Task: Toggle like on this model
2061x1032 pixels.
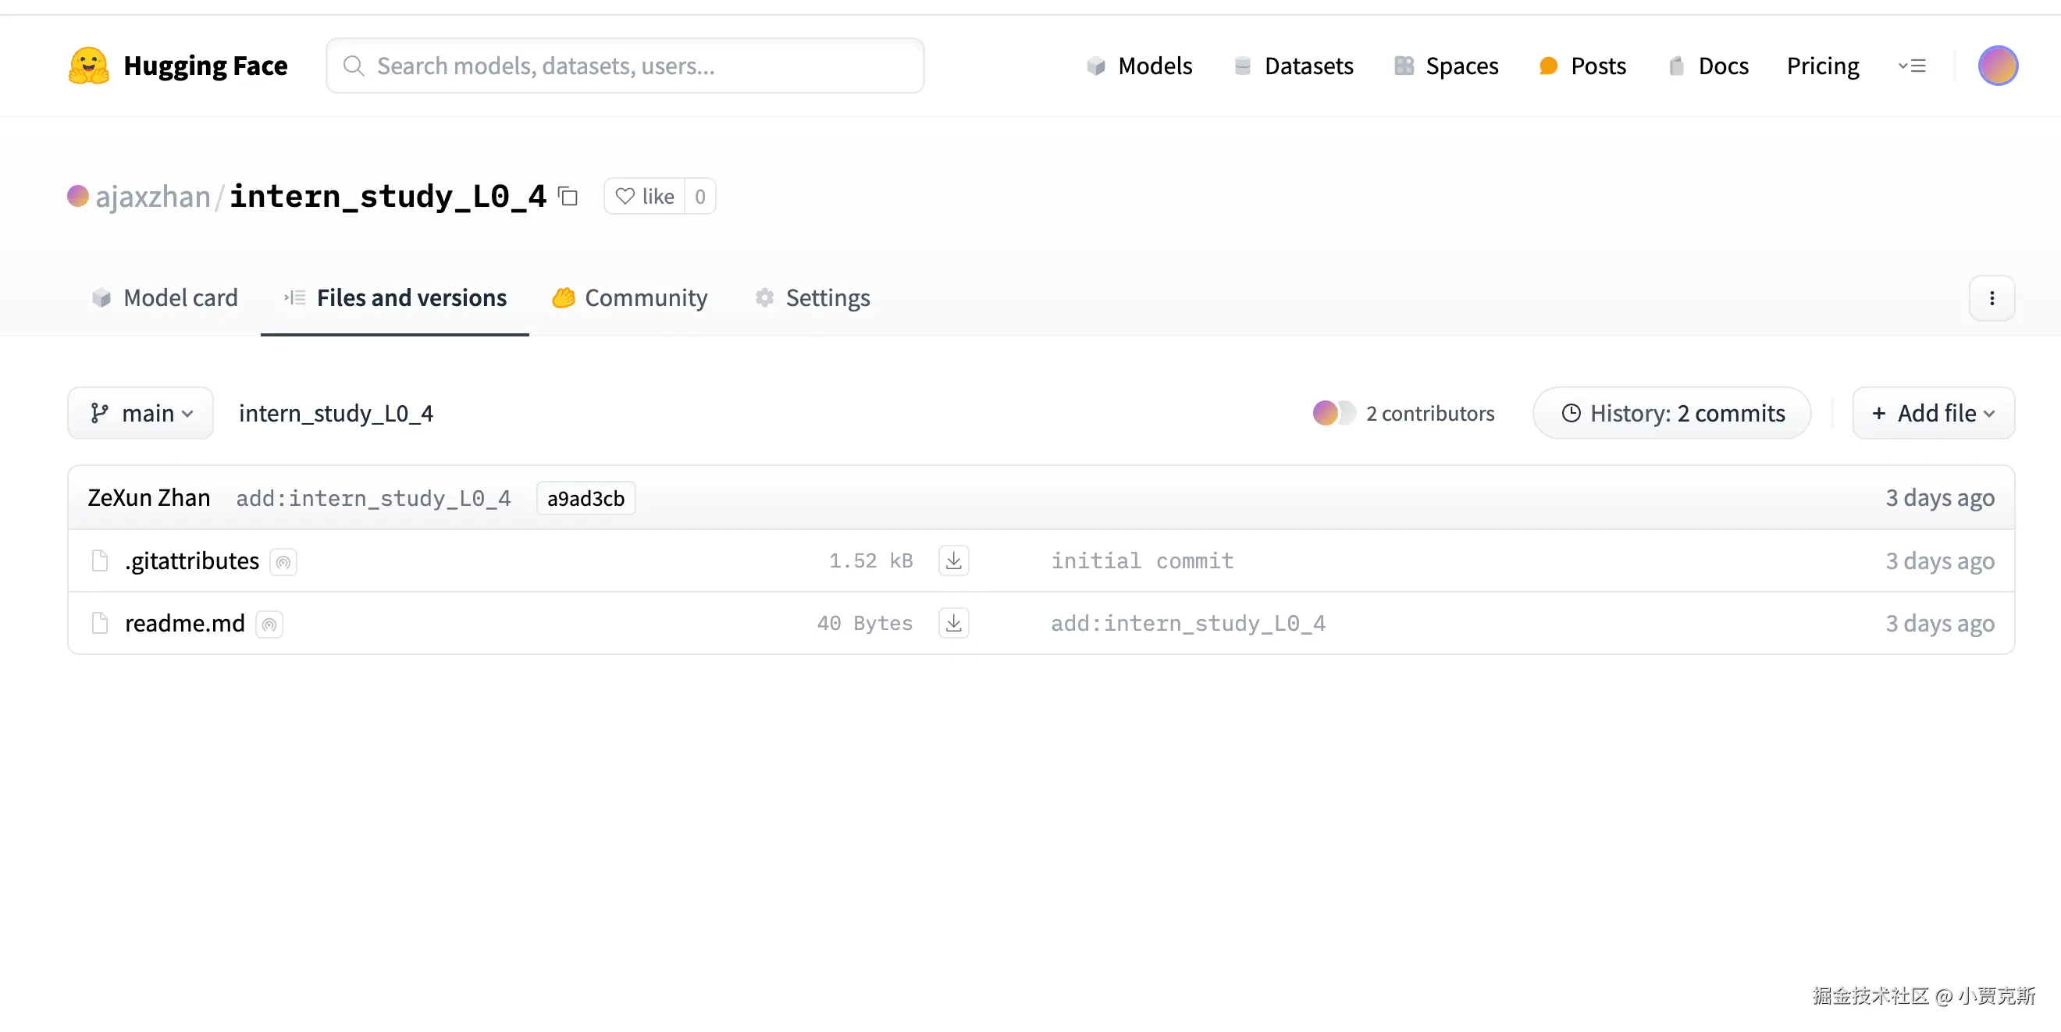Action: [x=645, y=196]
